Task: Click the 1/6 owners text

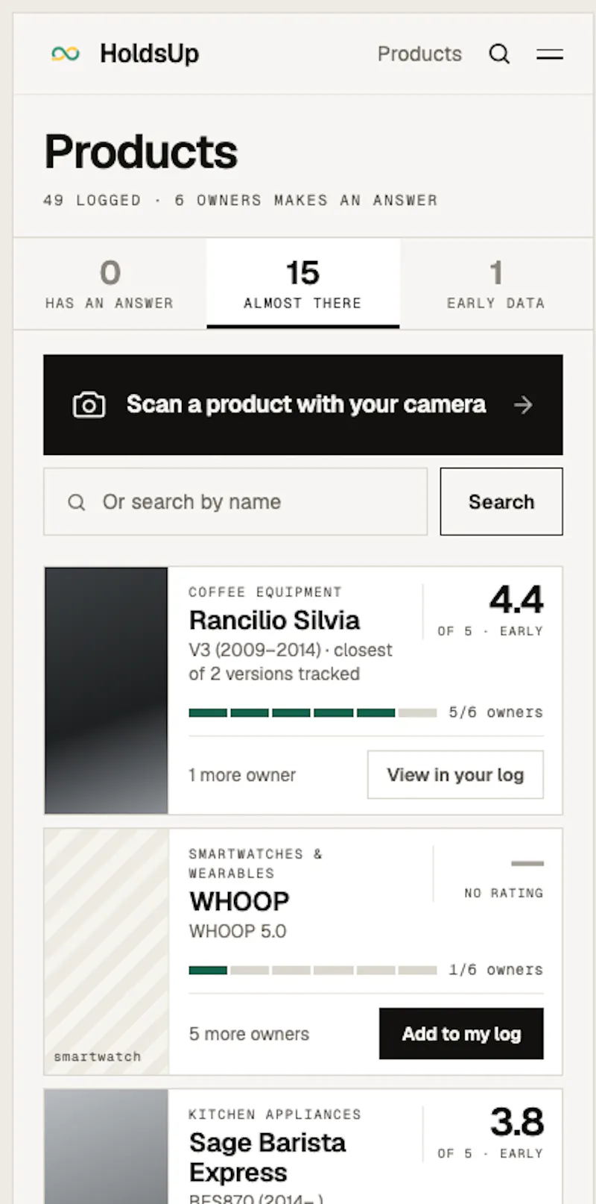Action: [495, 970]
